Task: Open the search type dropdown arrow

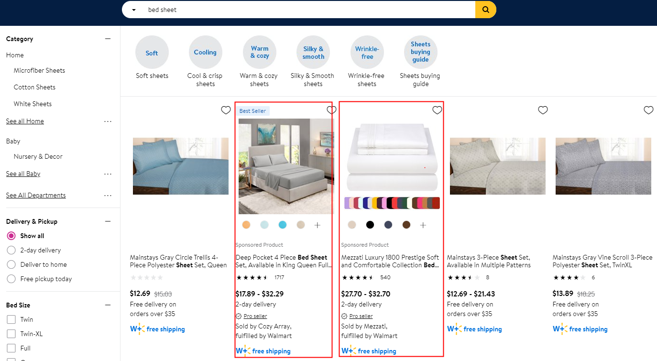Action: [x=133, y=9]
